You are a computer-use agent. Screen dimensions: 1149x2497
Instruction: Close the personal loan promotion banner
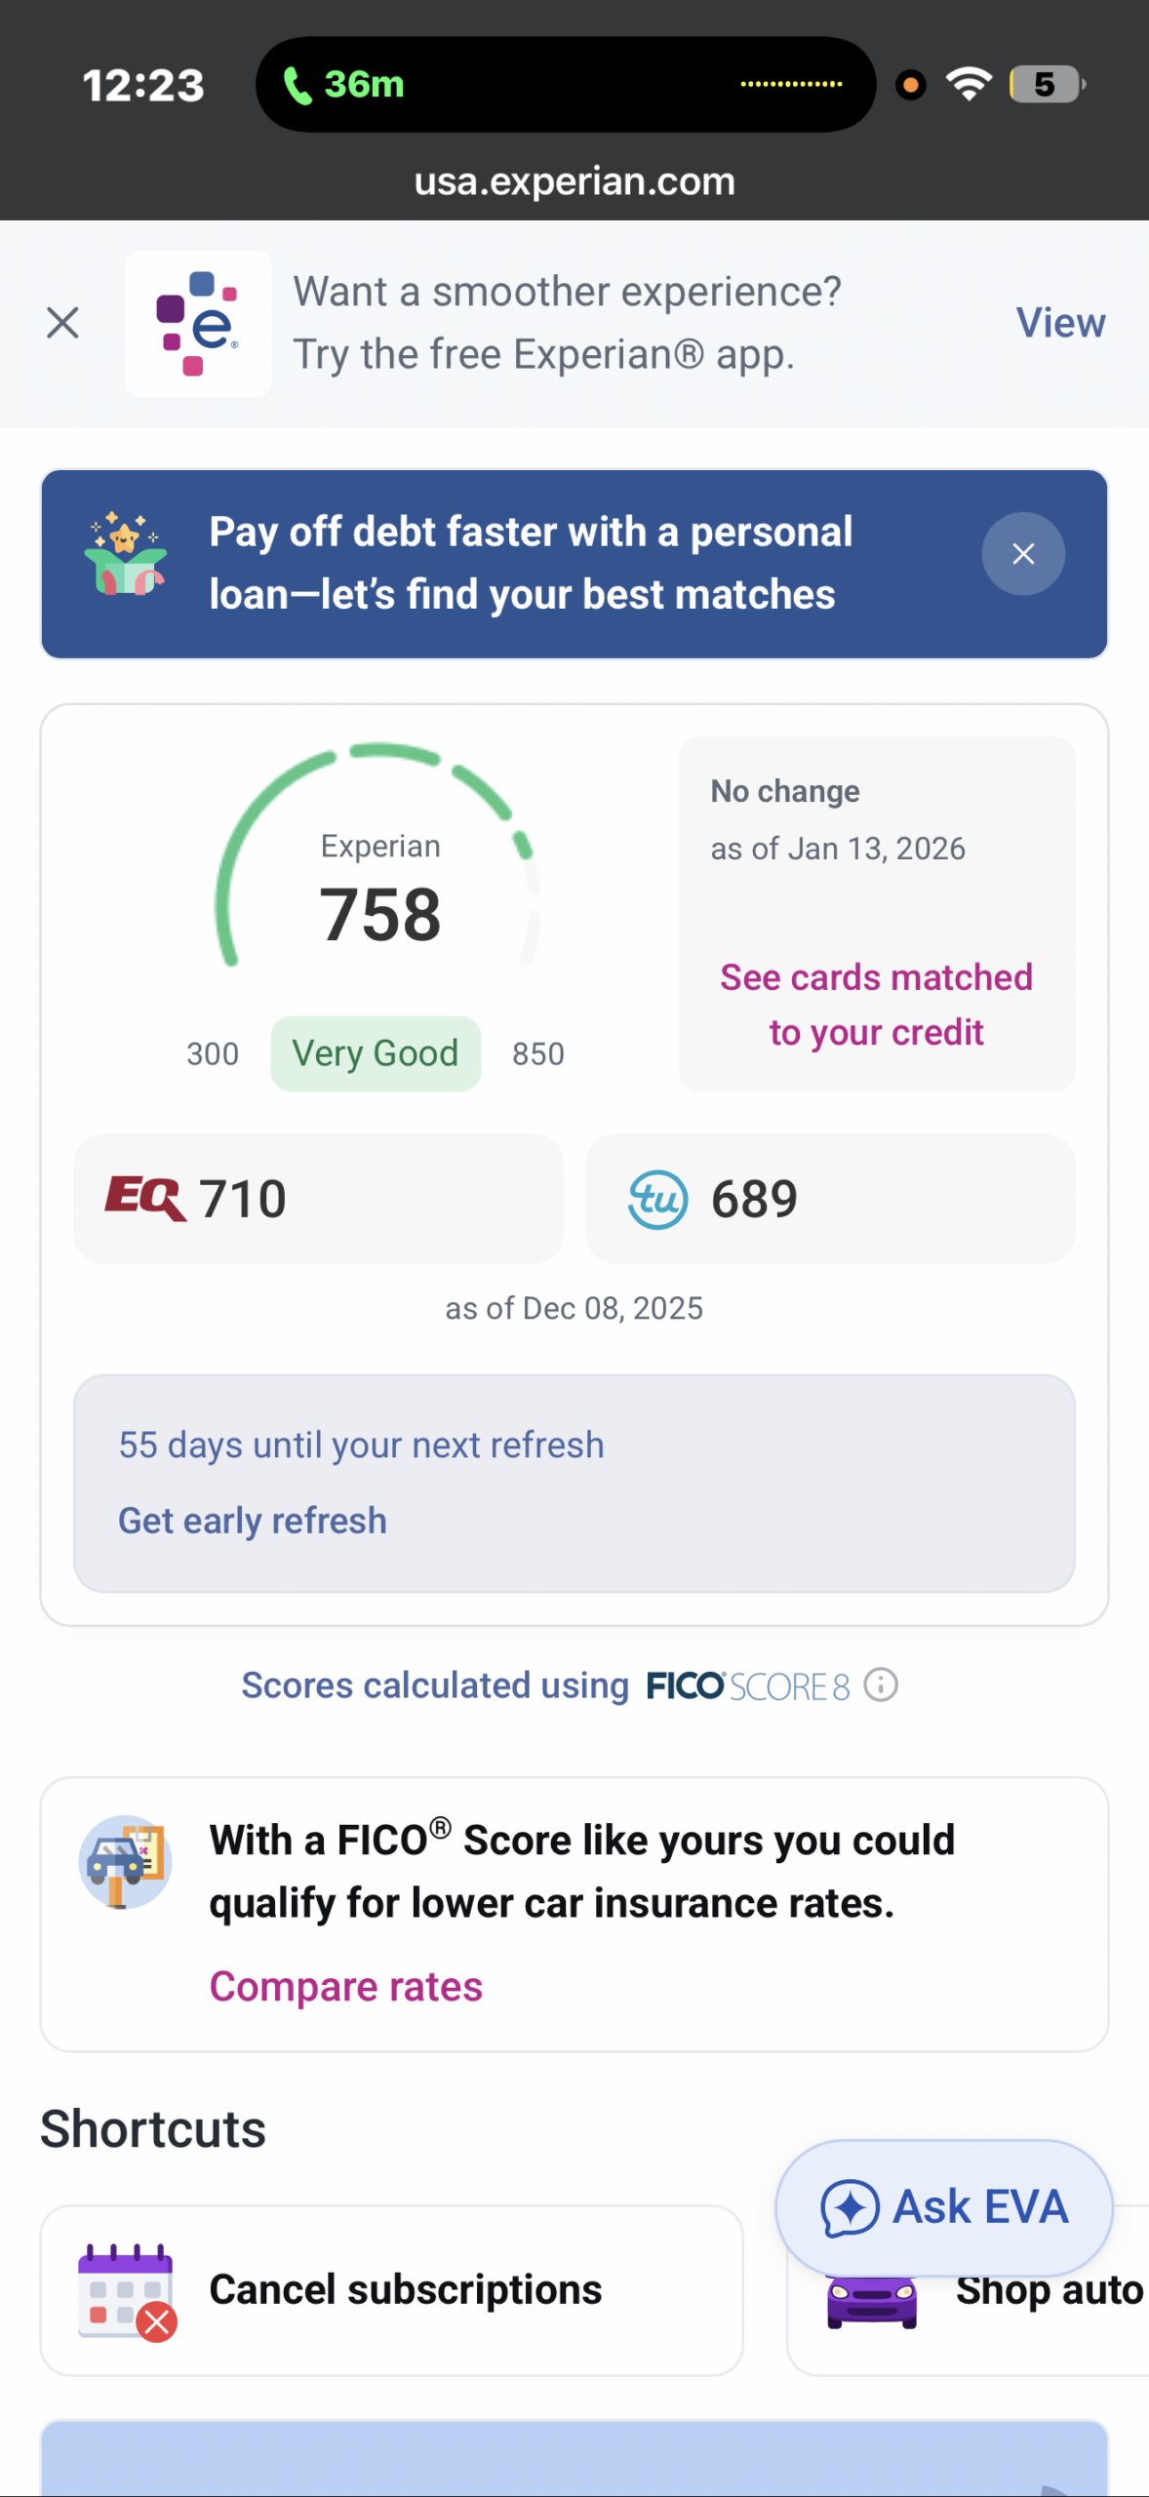tap(1022, 554)
